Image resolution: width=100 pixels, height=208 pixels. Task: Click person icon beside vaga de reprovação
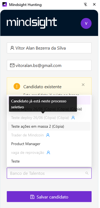coord(48,153)
